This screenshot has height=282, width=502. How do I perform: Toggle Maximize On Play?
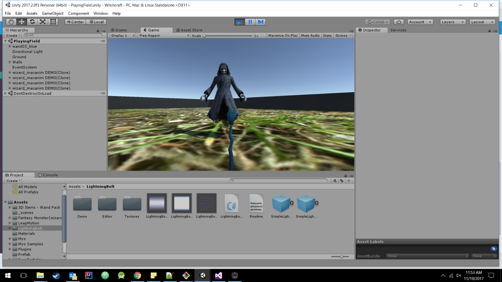pos(283,36)
